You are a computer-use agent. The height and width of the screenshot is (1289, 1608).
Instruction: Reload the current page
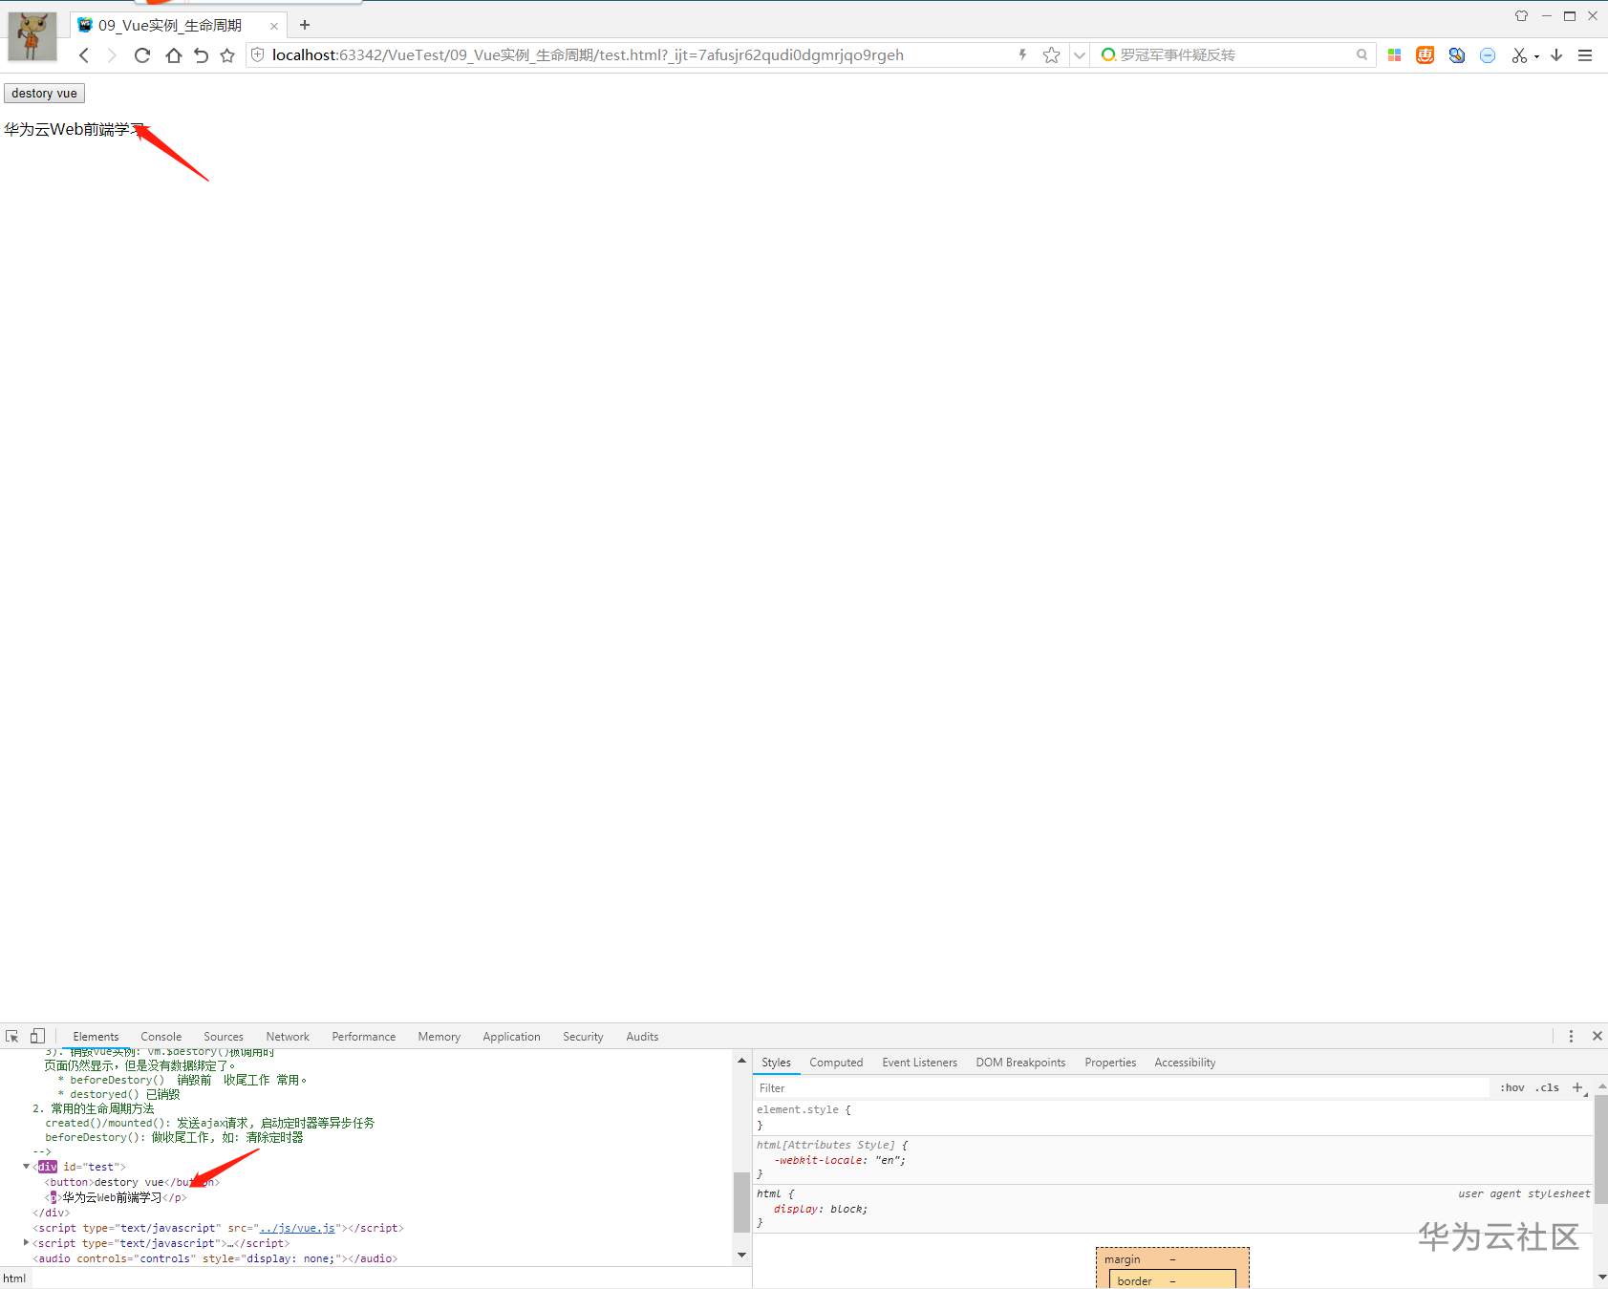tap(142, 55)
